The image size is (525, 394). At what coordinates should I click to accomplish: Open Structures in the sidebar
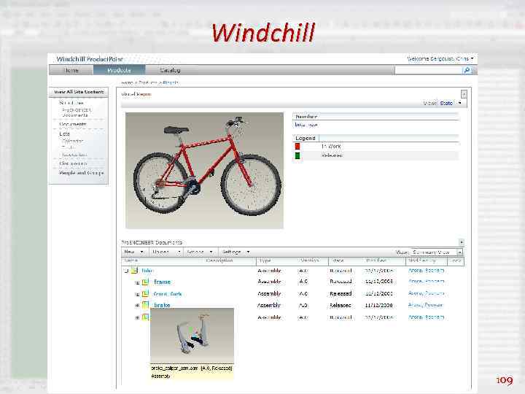tap(71, 103)
